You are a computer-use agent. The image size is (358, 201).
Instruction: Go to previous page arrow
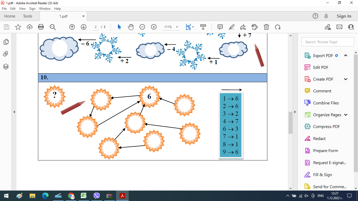click(x=72, y=27)
